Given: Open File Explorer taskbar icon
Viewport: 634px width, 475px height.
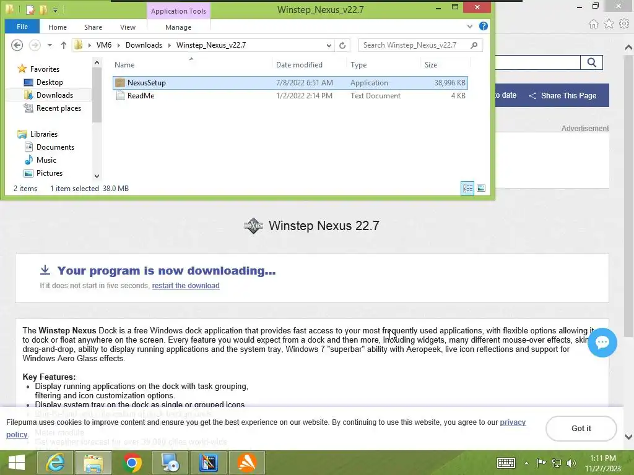Looking at the screenshot, I should click(93, 463).
